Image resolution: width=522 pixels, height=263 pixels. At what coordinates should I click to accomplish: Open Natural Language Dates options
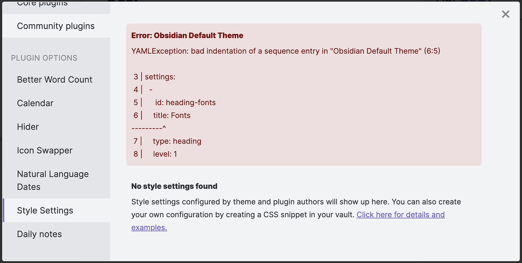[53, 180]
